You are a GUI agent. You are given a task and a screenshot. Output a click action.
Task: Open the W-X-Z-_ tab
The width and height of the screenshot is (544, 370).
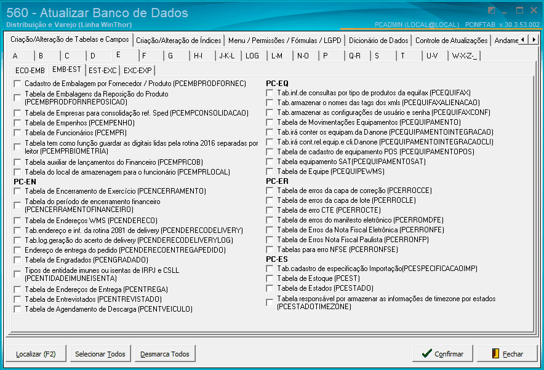tap(464, 56)
